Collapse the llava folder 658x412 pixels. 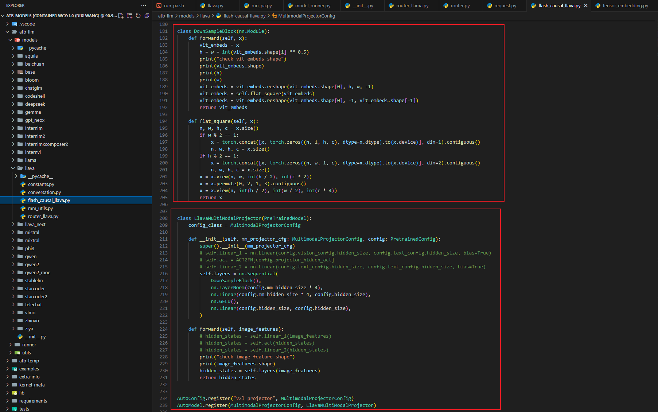tap(13, 168)
